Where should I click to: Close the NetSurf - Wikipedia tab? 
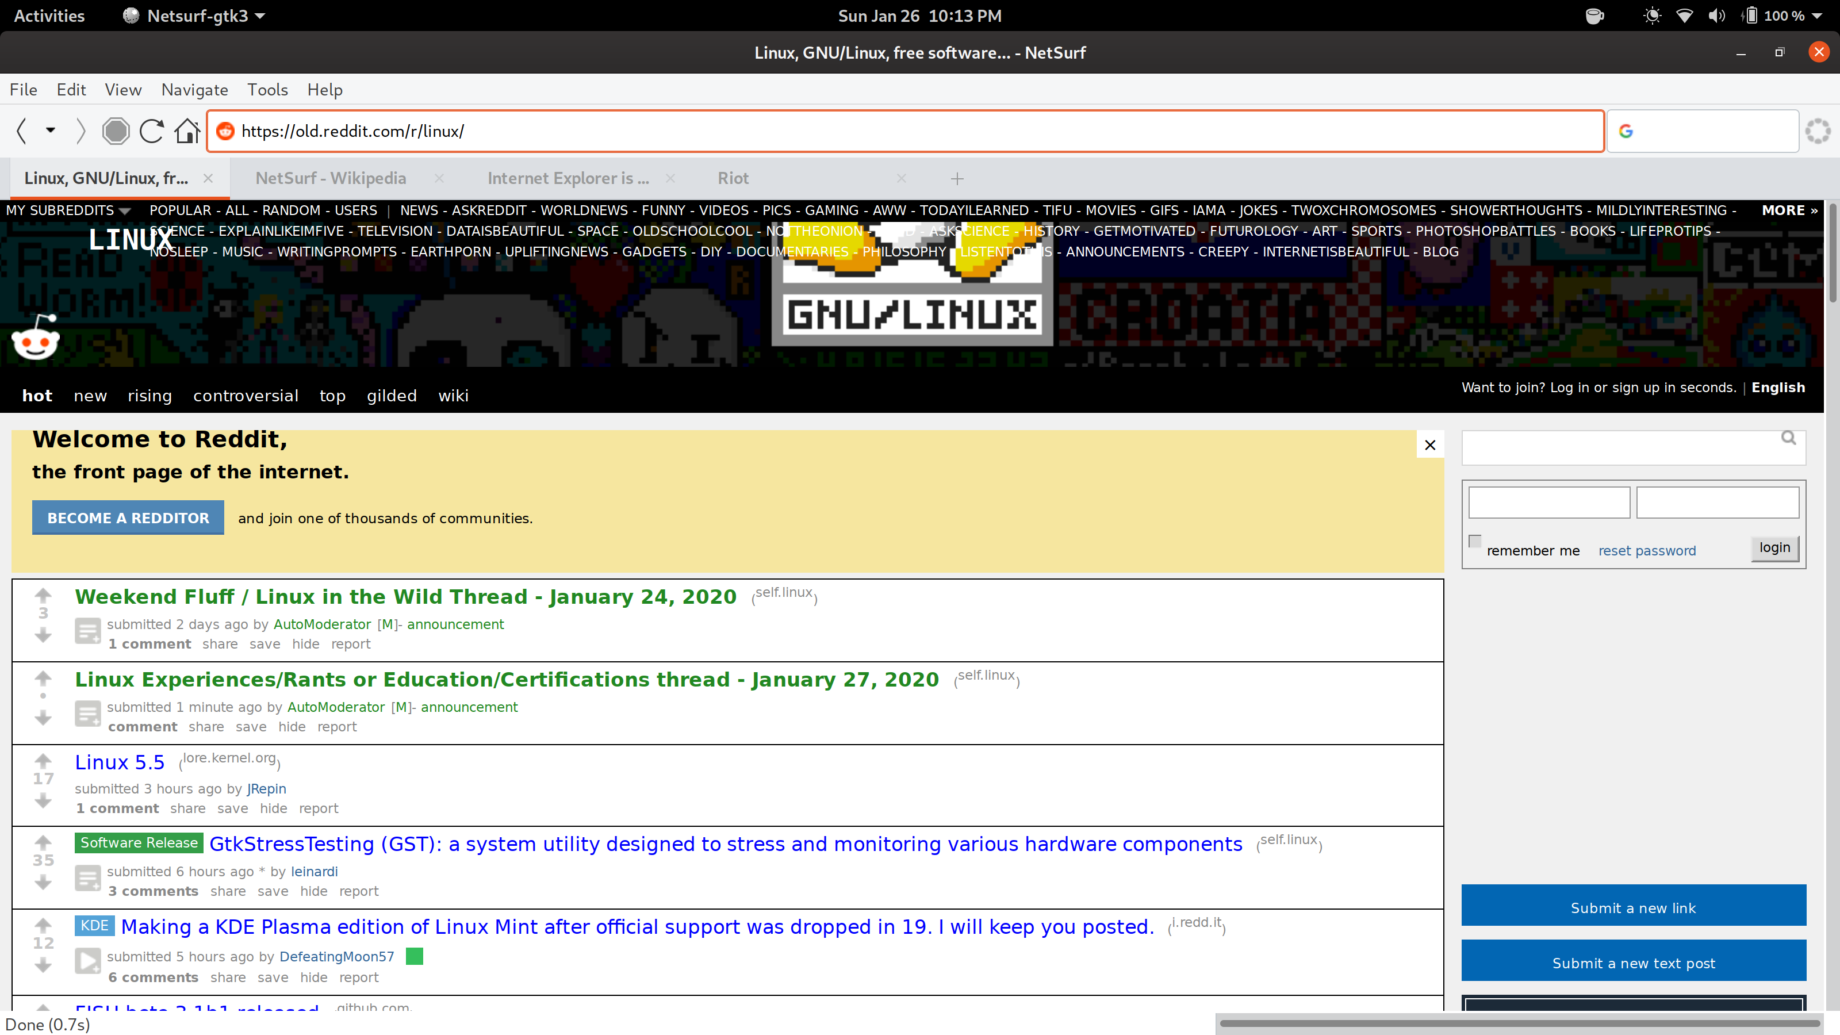439,179
